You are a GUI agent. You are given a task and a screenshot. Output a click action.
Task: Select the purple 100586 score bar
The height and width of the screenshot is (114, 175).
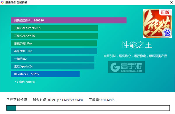[69, 20]
